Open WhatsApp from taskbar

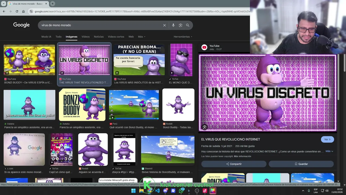click(x=181, y=191)
